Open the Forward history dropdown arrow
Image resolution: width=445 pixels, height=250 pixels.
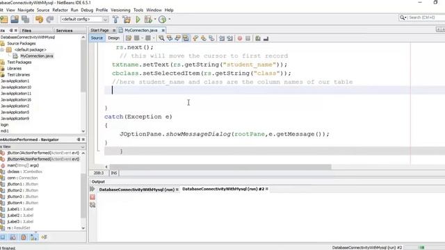[154, 38]
